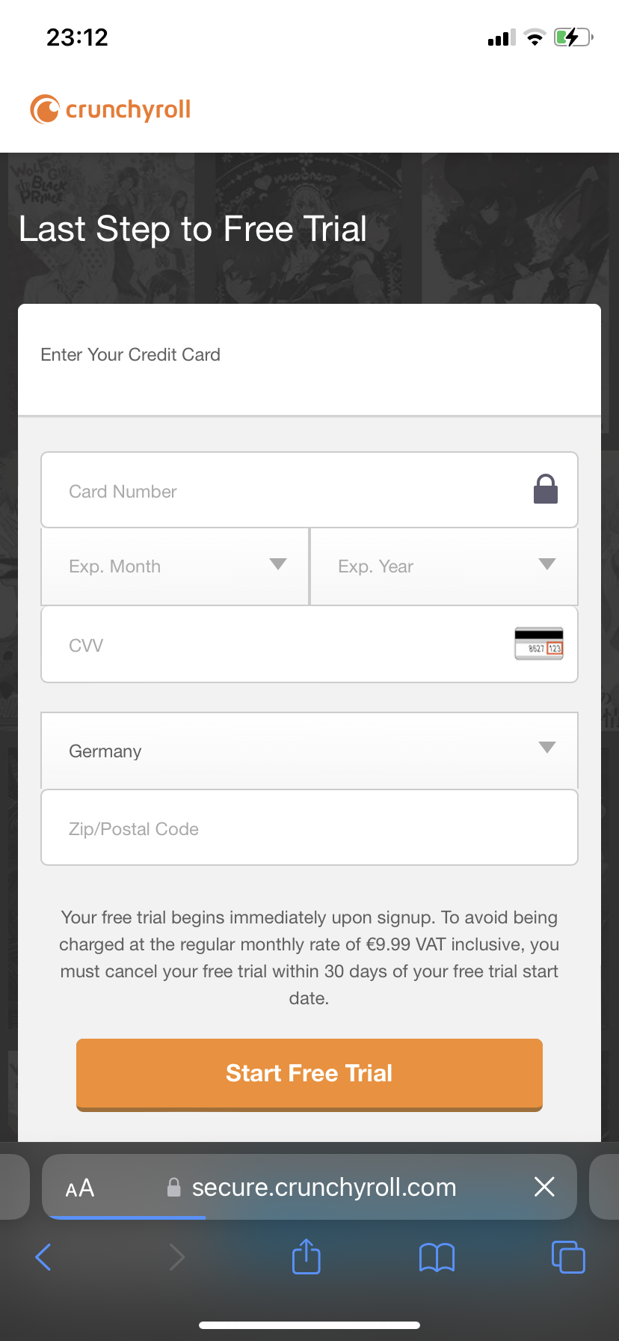
Task: Tap the Safari share icon
Action: (x=306, y=1256)
